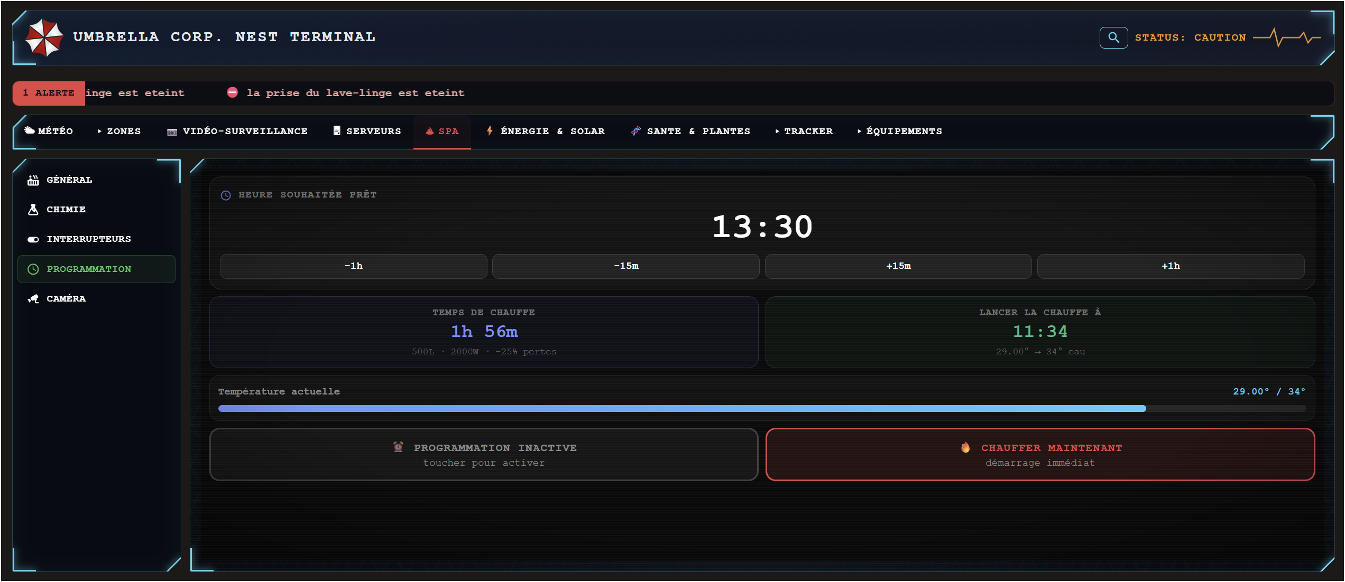Screen dimensions: 1345x582
Task: Click the clock icon by Heure souhaitée prêt
Action: tap(226, 195)
